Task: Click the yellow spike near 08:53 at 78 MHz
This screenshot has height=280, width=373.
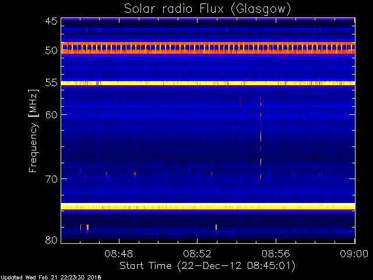Action: point(216,227)
